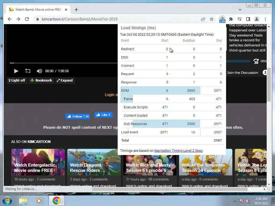Click Join the Discussion text
The image size is (275, 206).
(243, 73)
